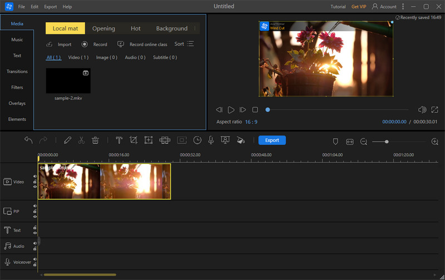
Task: Open the zoom/pan frame tool
Action: 149,140
